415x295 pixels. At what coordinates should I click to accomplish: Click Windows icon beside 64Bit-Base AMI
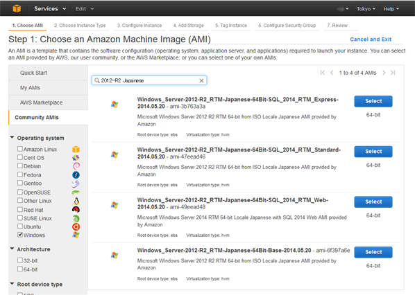[115, 255]
